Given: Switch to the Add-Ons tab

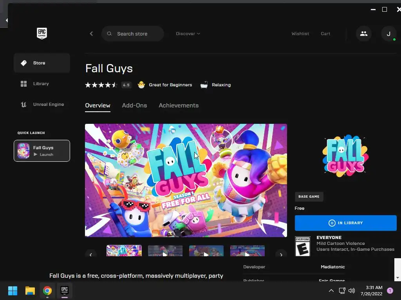Looking at the screenshot, I should (x=135, y=105).
